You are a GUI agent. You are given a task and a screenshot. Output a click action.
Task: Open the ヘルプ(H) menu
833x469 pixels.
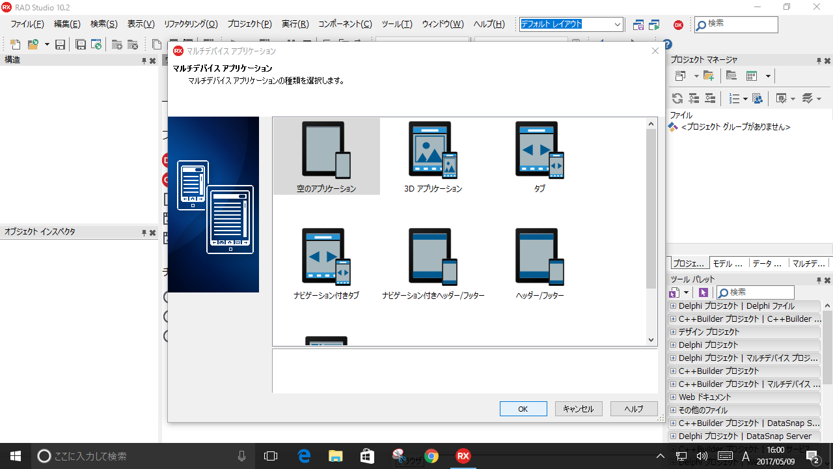pyautogui.click(x=489, y=24)
